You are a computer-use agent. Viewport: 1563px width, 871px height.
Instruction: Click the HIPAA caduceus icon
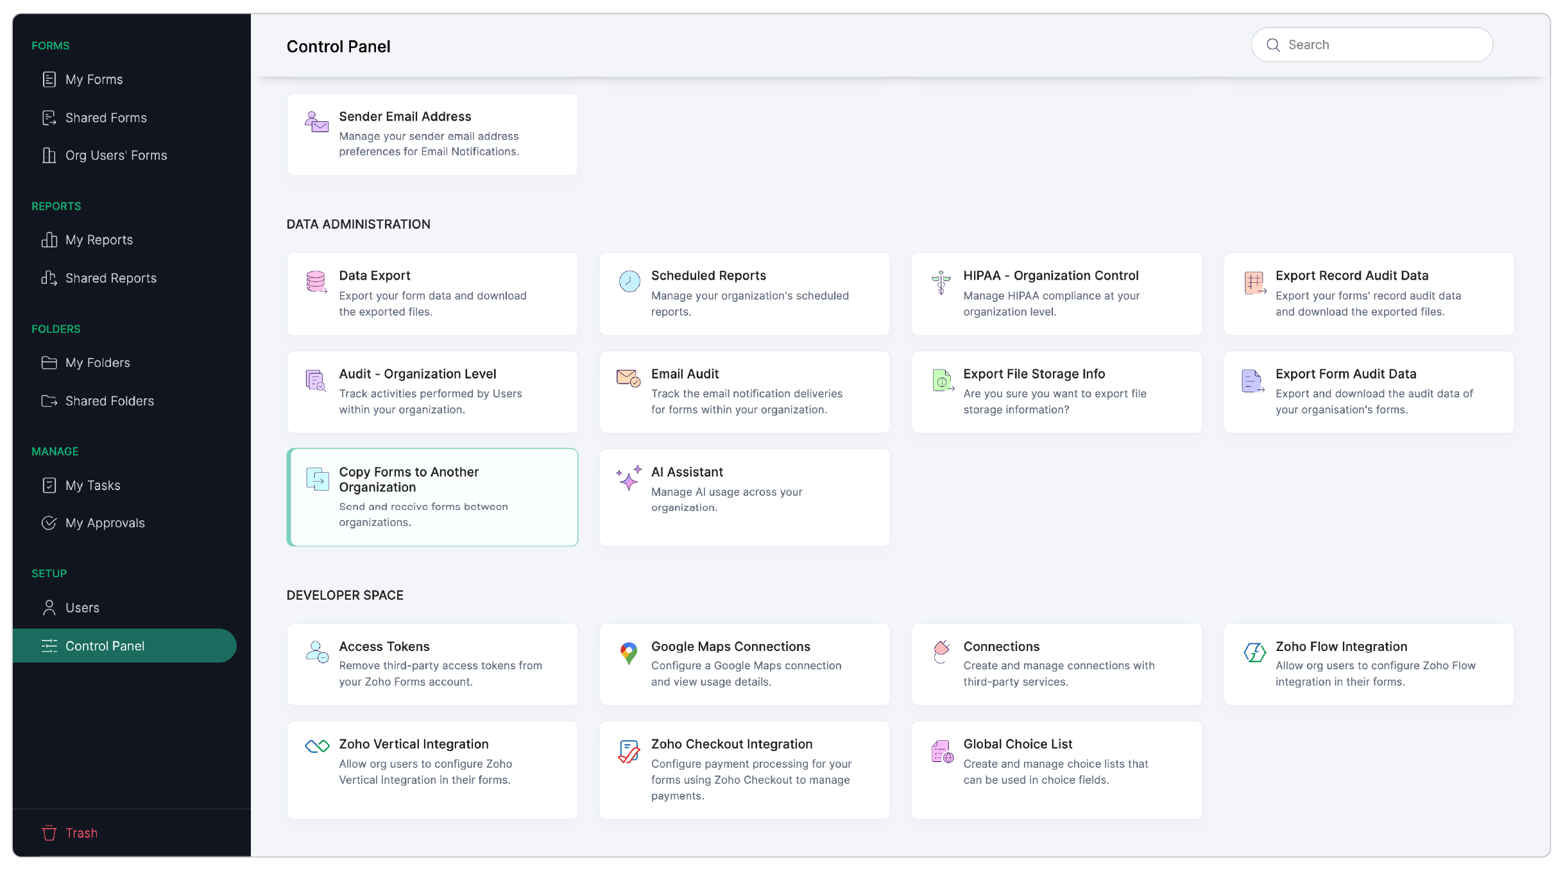[940, 283]
